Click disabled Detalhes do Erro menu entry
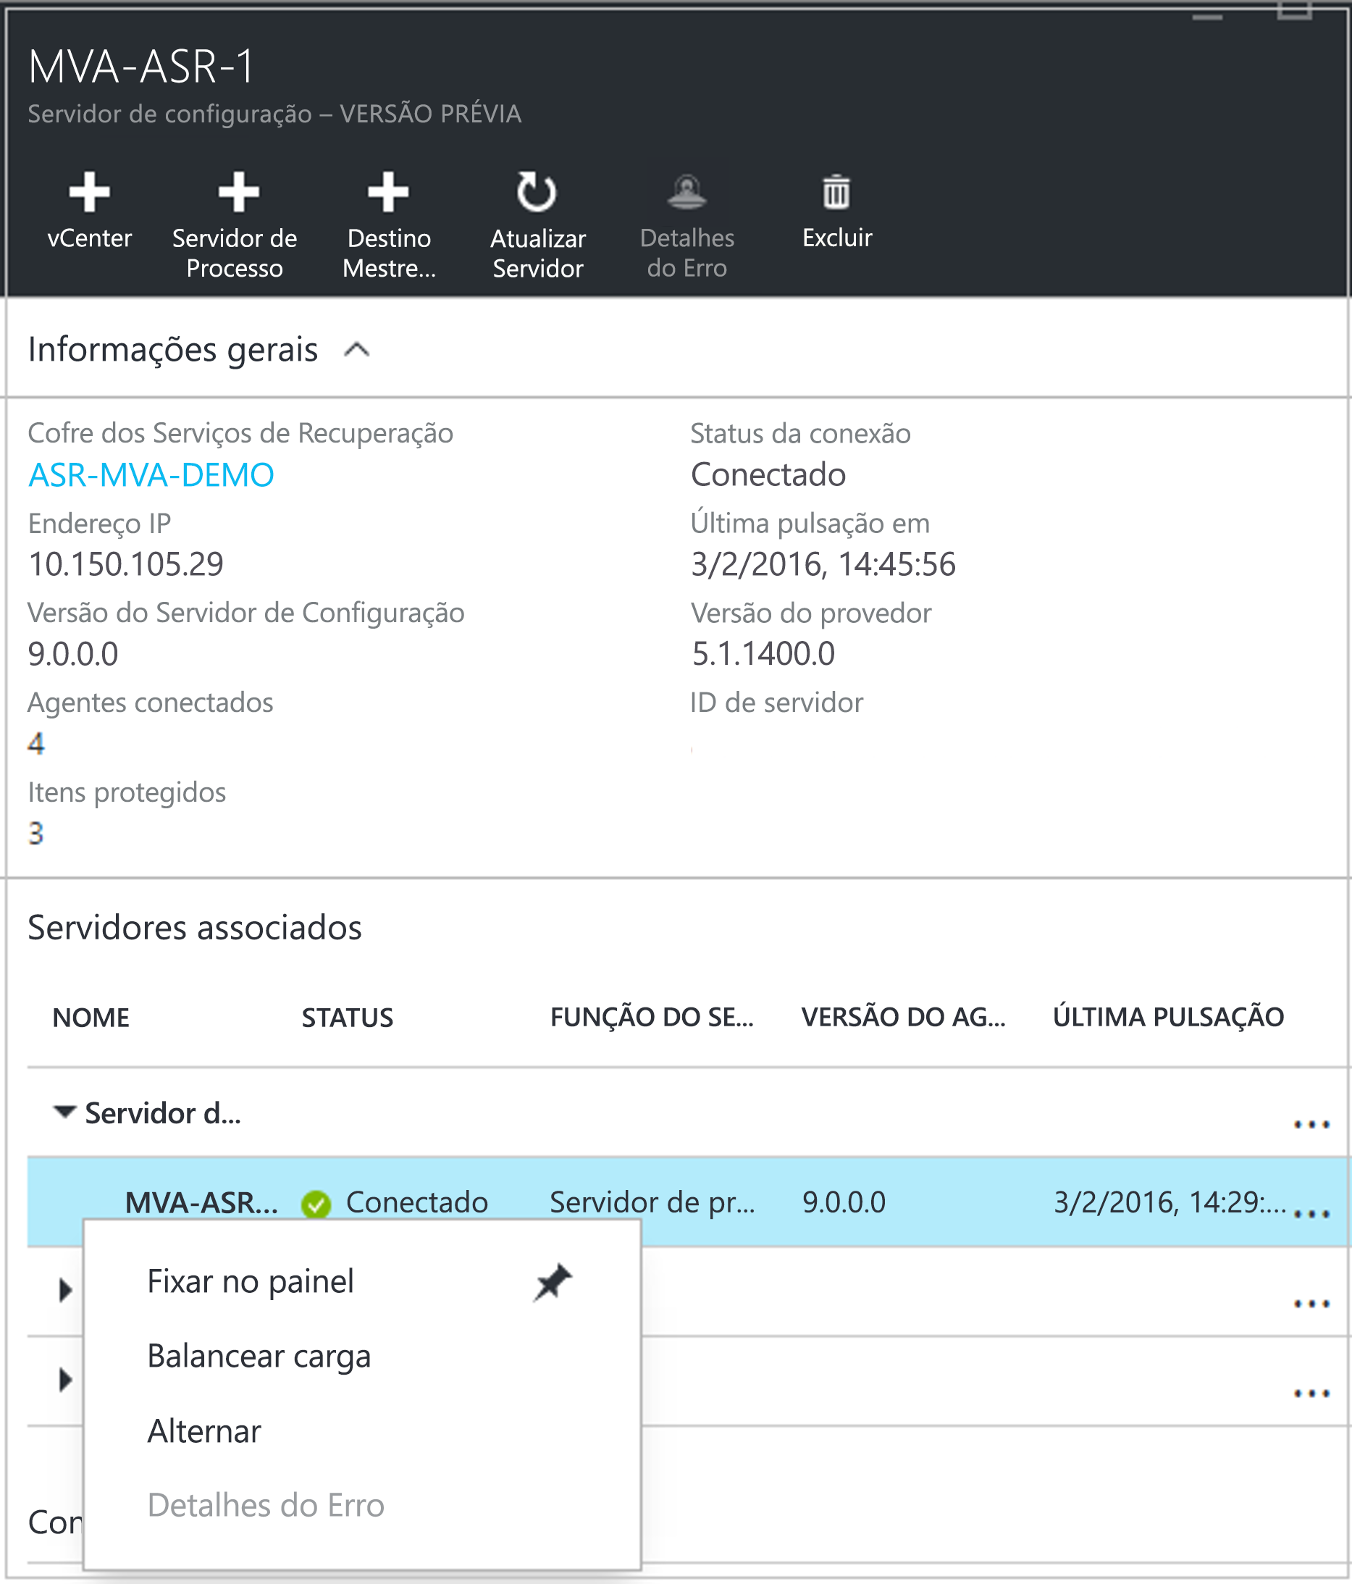The height and width of the screenshot is (1584, 1352). tap(266, 1504)
